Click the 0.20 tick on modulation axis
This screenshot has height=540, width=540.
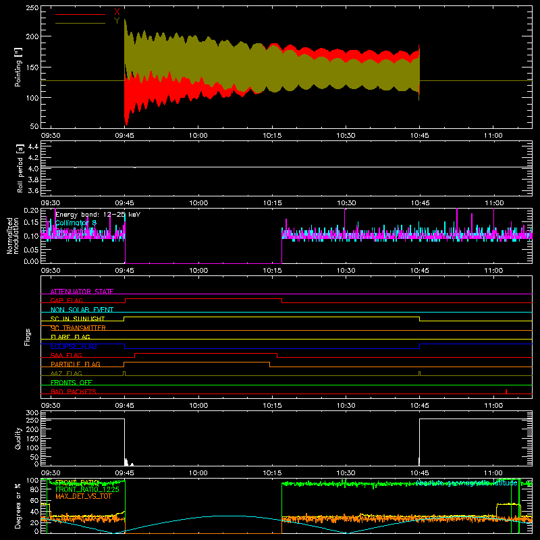point(31,211)
